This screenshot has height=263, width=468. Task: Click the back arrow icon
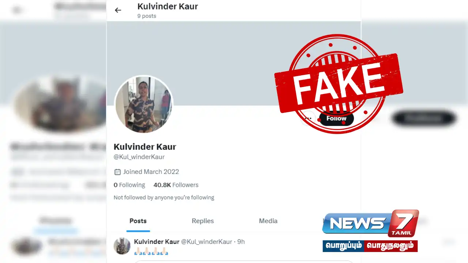tap(118, 10)
